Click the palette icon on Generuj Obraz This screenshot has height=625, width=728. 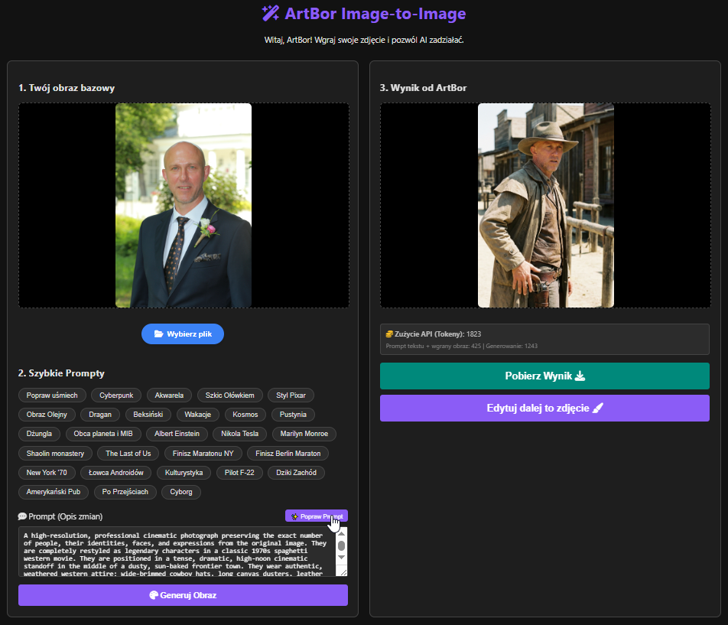[x=154, y=595]
